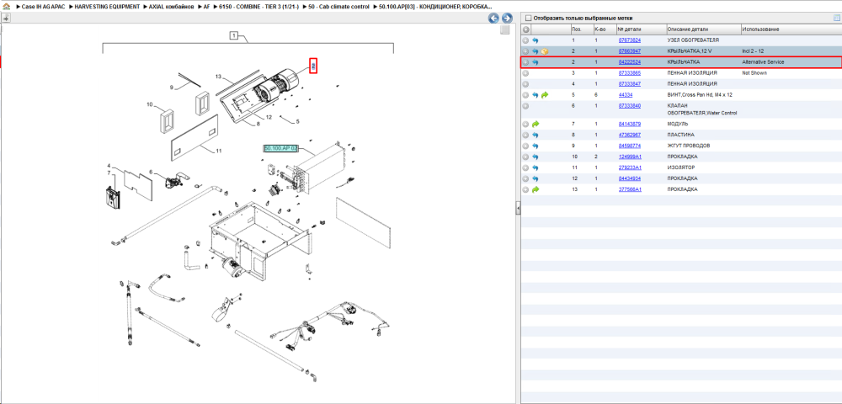Image resolution: width=842 pixels, height=404 pixels.
Task: Click the blue return arrow for 84222524
Action: [536, 62]
